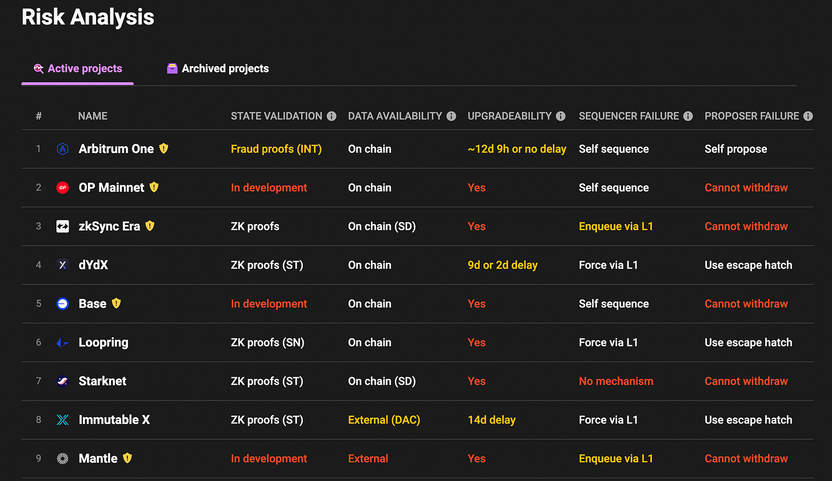The width and height of the screenshot is (832, 481).
Task: Click the warning shield beside Arbitrum One
Action: tap(164, 148)
